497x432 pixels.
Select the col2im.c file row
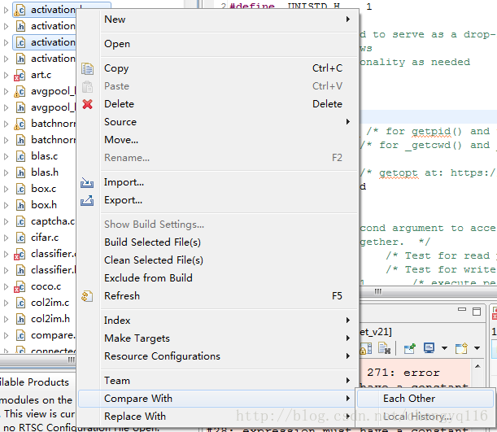click(x=50, y=303)
